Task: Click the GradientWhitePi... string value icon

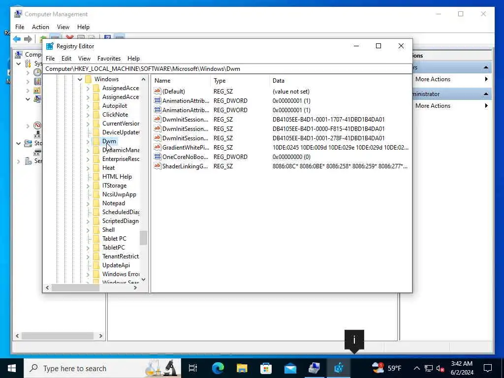Action: [x=157, y=147]
